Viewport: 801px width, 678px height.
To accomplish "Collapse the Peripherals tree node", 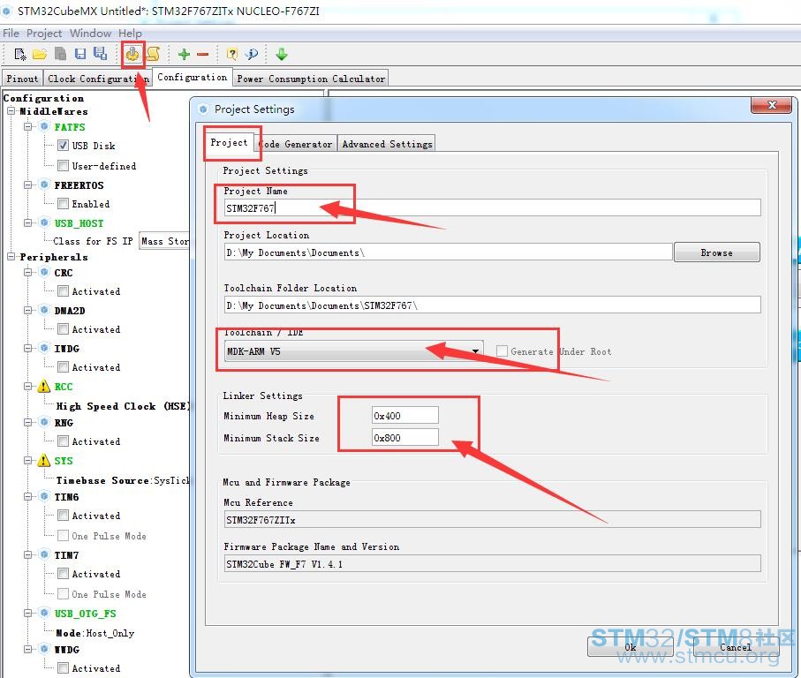I will point(11,257).
